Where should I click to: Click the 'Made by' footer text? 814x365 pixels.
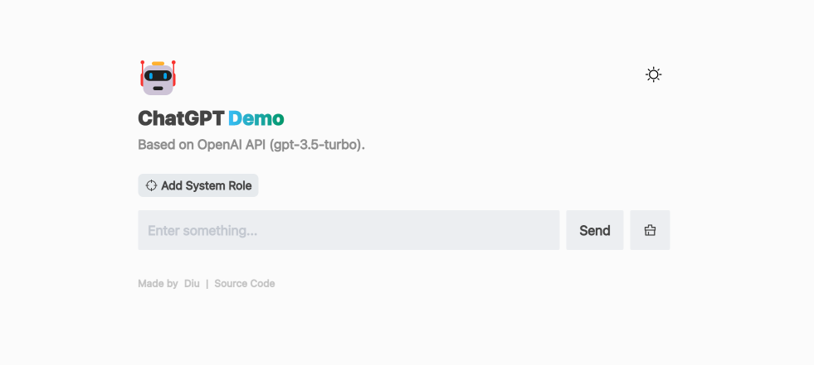158,283
